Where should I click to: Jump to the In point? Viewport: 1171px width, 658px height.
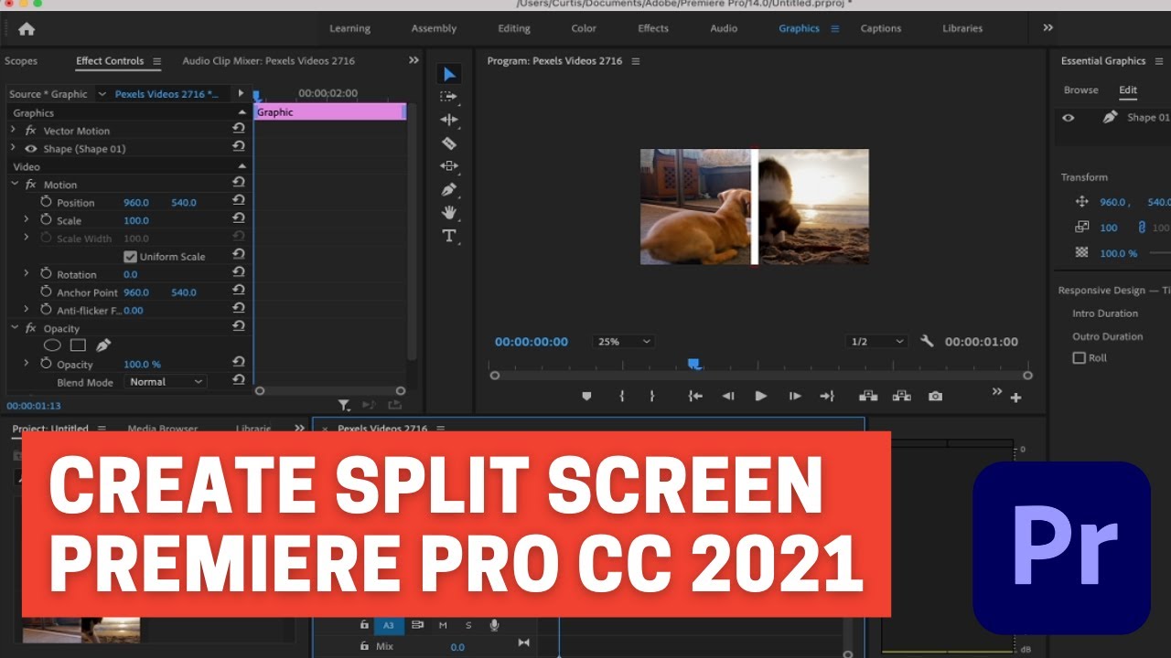pos(695,396)
